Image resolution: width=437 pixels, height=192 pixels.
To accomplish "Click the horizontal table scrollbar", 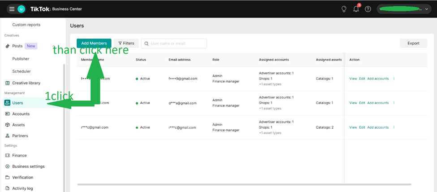I will 244,184.
